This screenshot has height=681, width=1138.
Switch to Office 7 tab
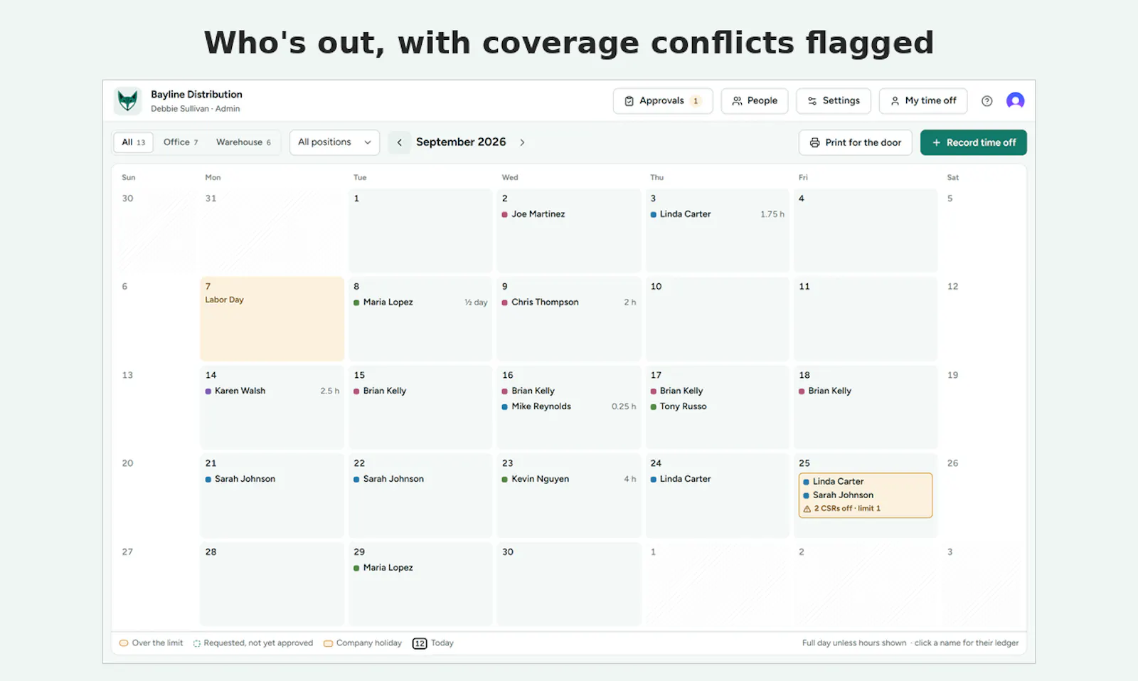[181, 142]
